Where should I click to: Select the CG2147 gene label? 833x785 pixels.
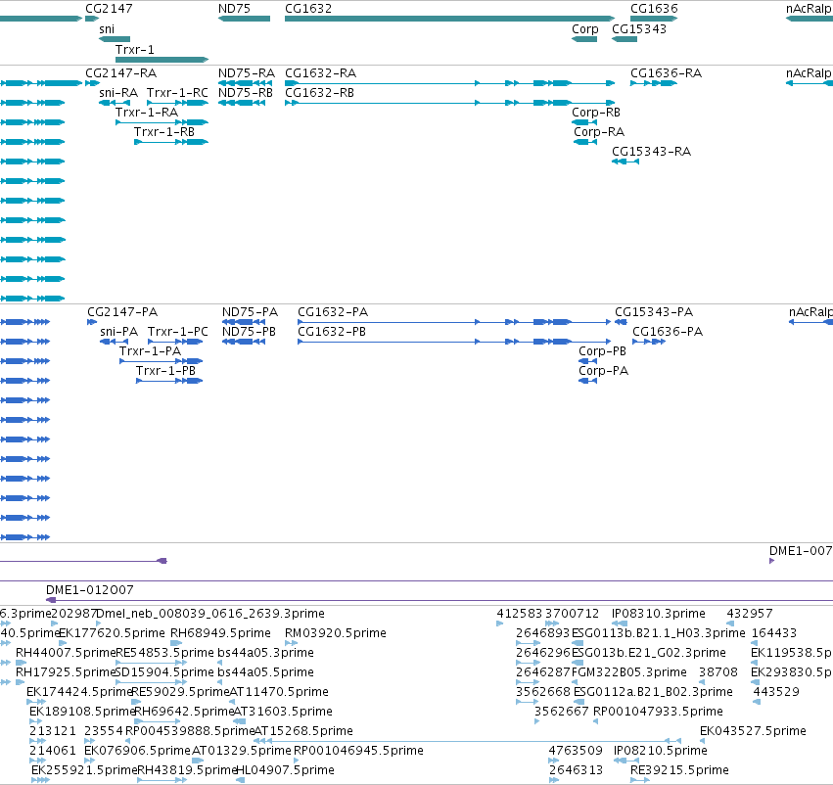click(109, 9)
